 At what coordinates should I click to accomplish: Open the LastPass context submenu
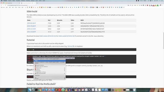click(49, 69)
